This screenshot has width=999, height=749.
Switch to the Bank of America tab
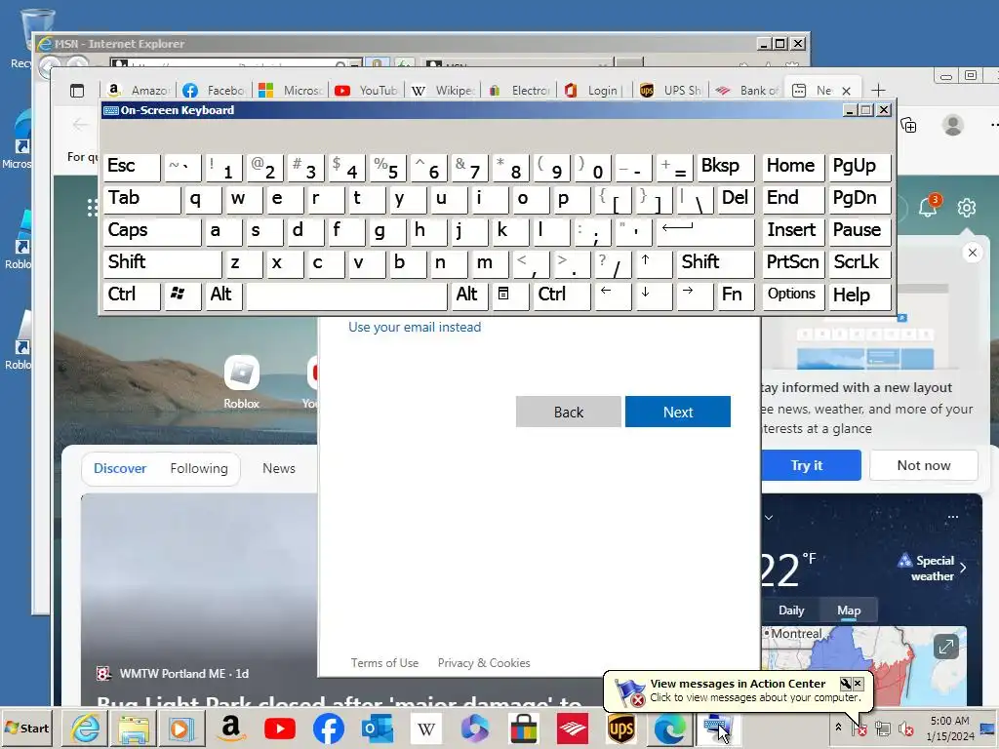(746, 91)
